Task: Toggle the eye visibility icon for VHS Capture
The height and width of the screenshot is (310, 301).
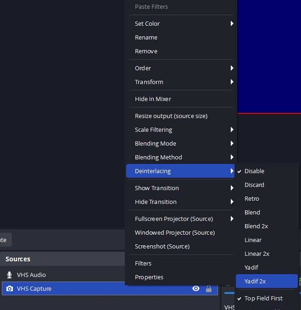Action: click(x=196, y=288)
